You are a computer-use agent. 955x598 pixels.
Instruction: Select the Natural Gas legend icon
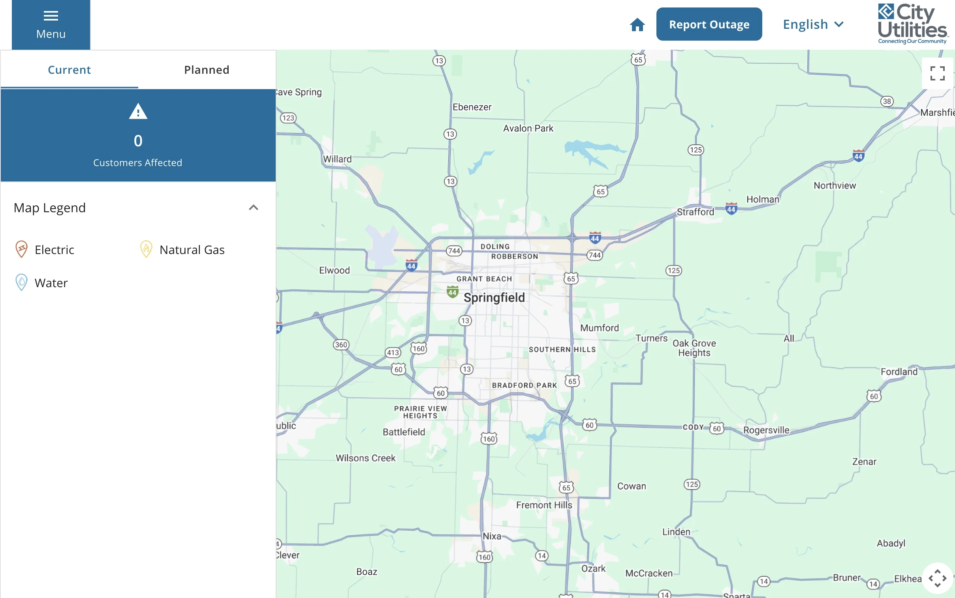pos(146,249)
